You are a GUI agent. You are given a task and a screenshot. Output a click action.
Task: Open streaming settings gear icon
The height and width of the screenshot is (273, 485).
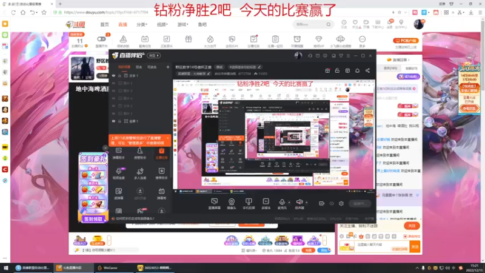pyautogui.click(x=341, y=203)
